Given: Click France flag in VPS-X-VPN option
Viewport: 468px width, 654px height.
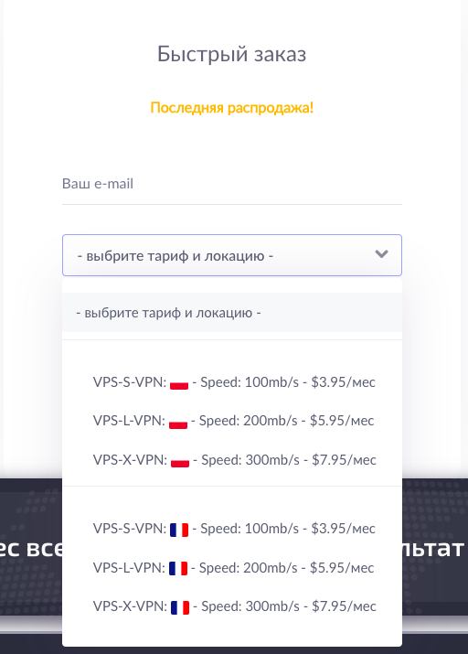Looking at the screenshot, I should (180, 607).
